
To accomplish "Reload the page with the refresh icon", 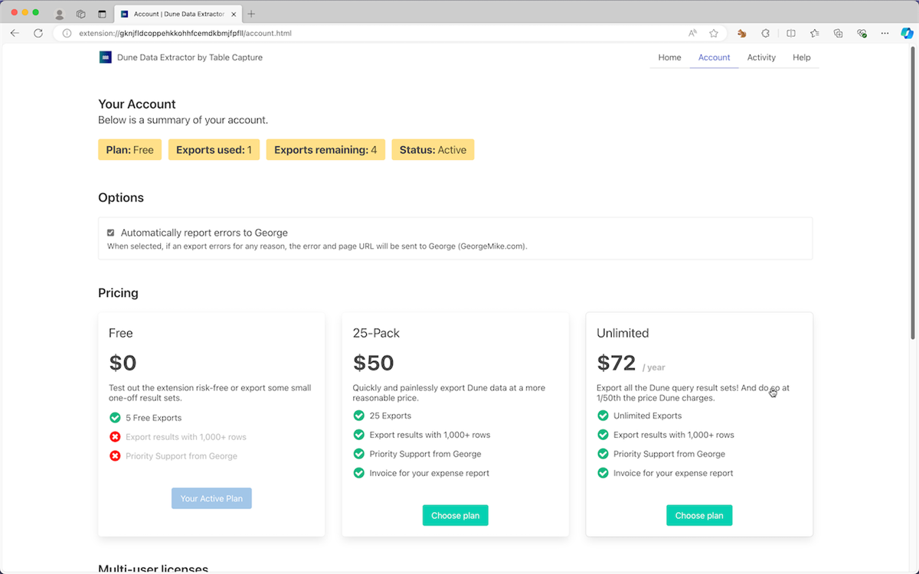I will click(x=38, y=33).
